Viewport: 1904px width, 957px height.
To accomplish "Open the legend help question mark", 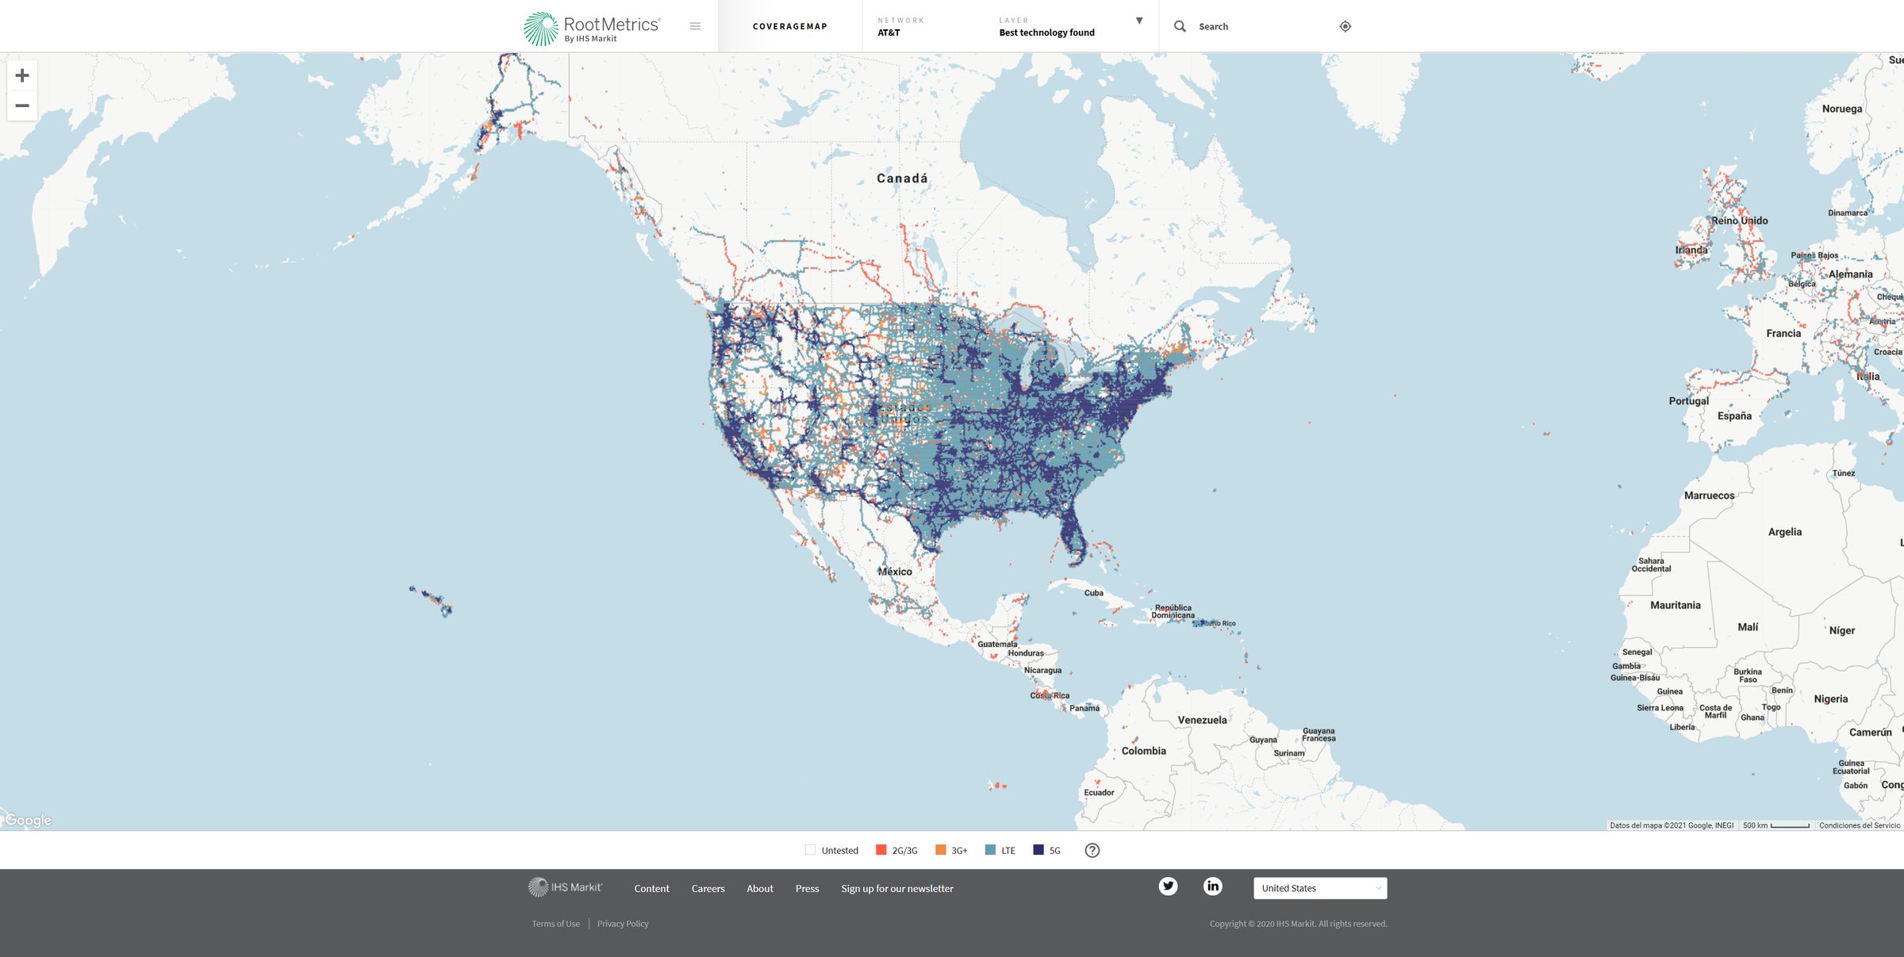I will [1092, 850].
